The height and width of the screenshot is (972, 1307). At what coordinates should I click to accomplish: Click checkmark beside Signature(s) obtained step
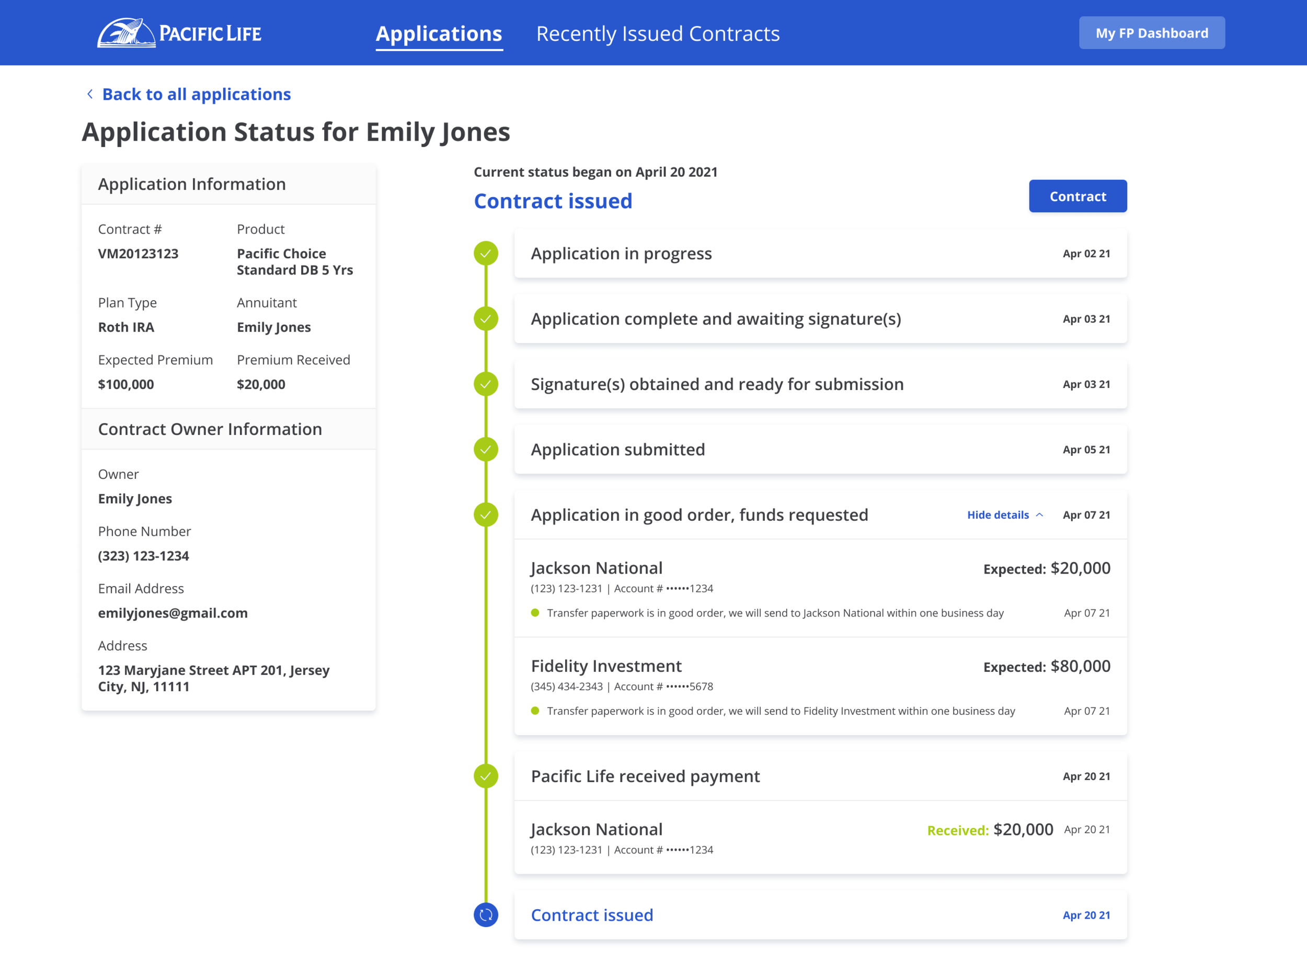tap(486, 384)
